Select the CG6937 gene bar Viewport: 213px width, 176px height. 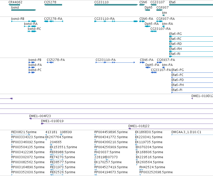click(159, 10)
